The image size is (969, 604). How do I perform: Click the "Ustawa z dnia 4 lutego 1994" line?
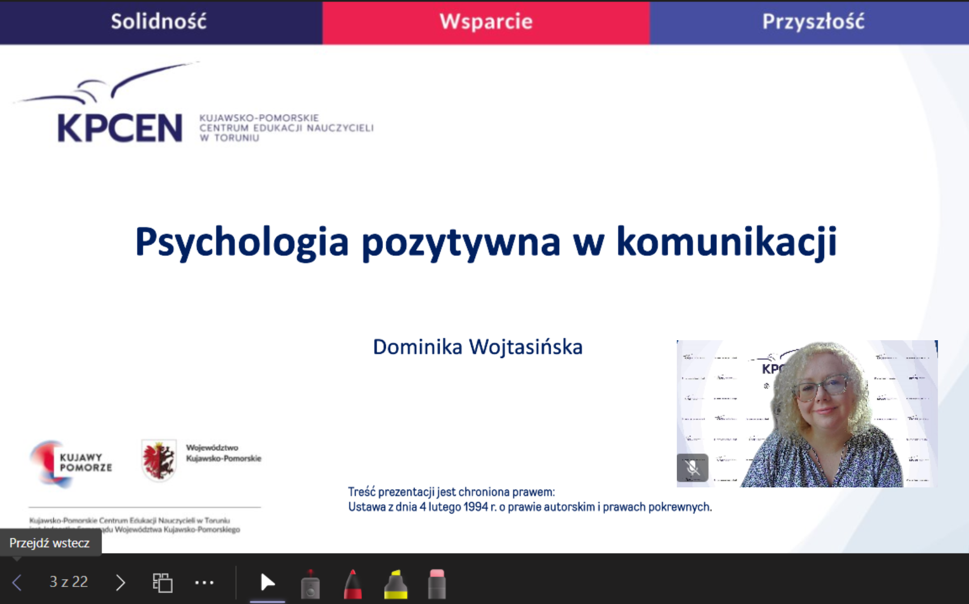(530, 507)
